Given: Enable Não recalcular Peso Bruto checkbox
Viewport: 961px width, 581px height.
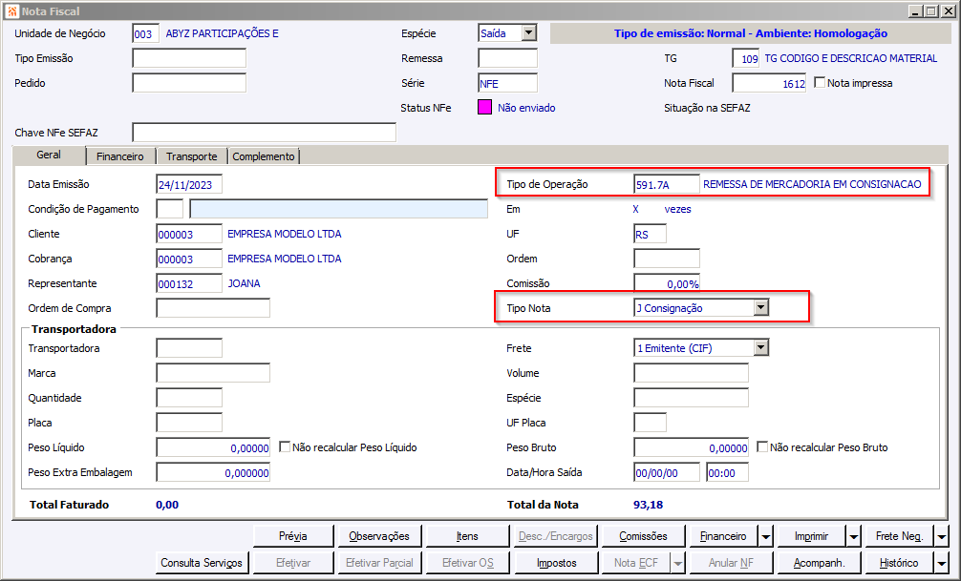Looking at the screenshot, I should click(x=762, y=447).
